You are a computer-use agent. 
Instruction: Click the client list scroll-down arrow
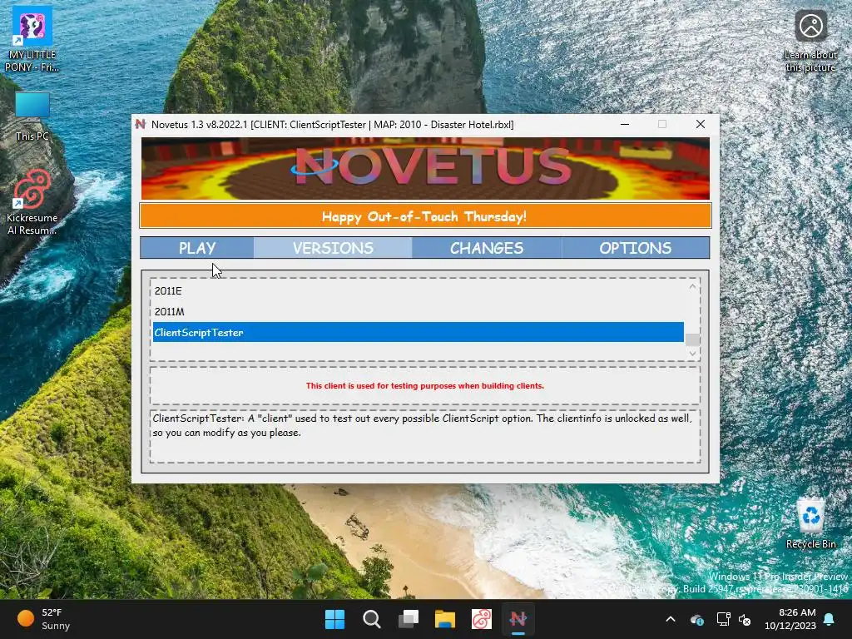pos(692,353)
